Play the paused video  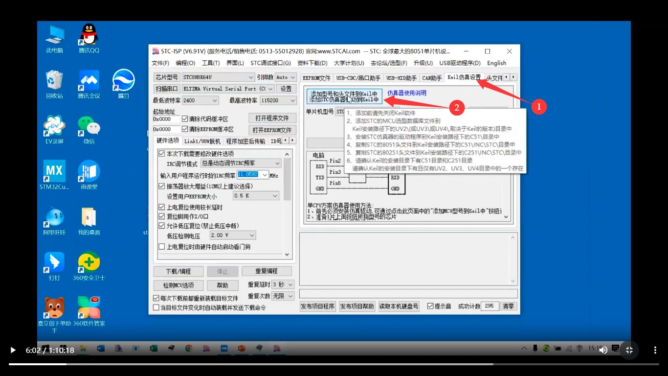pyautogui.click(x=13, y=350)
